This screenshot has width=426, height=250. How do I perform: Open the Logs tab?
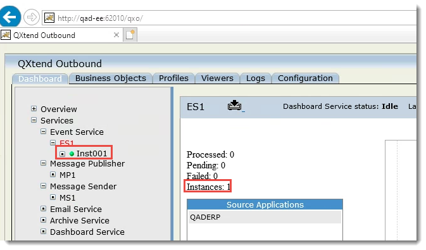(x=255, y=78)
